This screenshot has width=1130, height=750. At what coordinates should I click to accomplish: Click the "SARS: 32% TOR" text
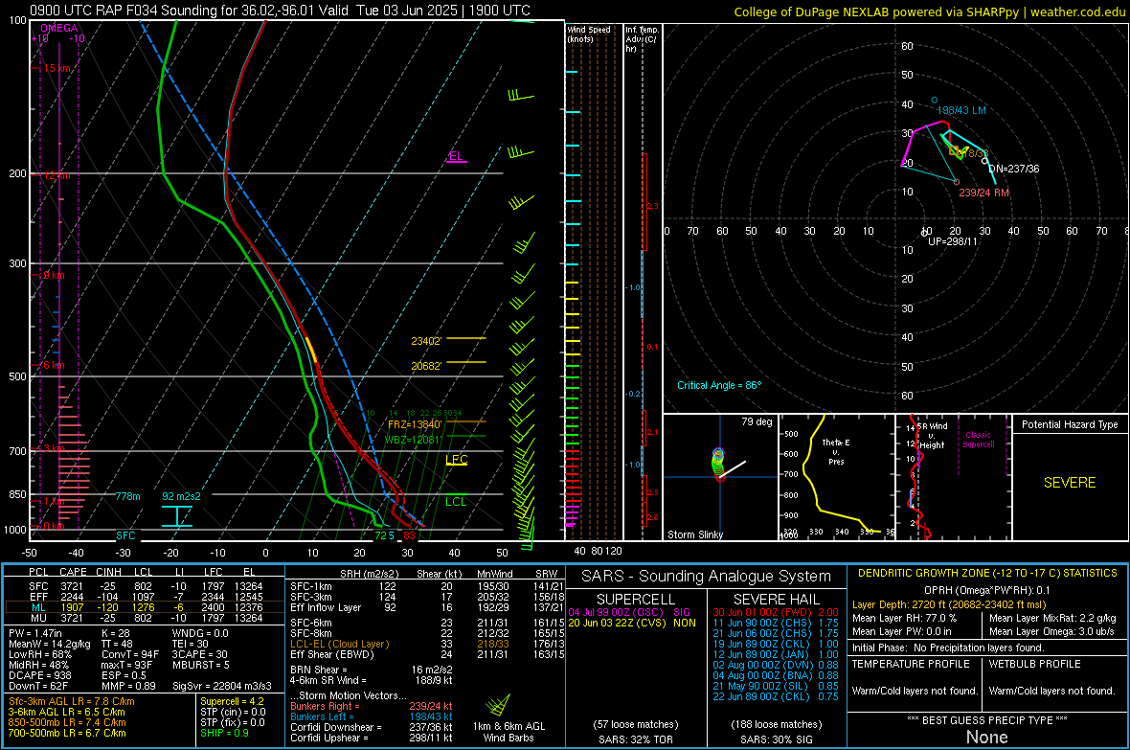pos(636,739)
